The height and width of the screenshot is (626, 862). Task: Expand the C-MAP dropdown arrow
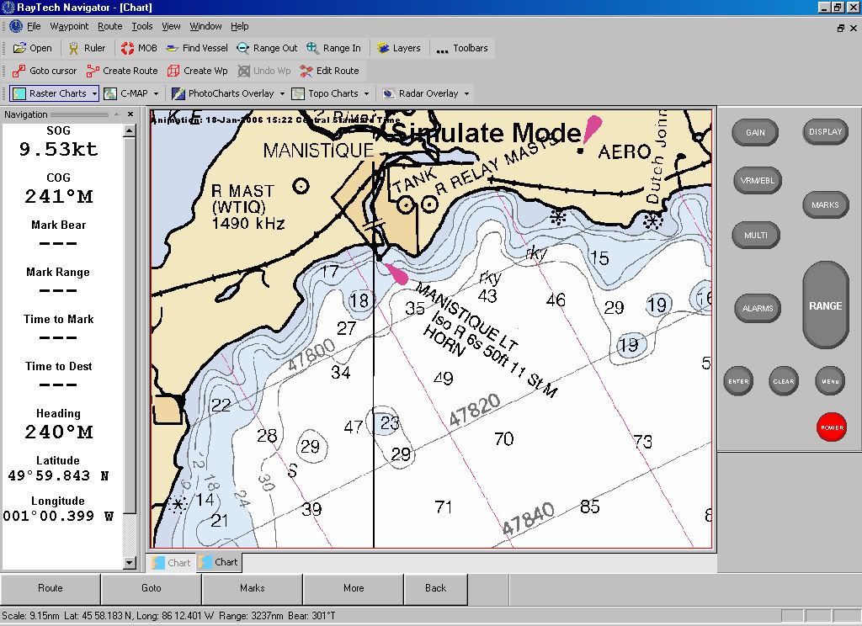[157, 94]
